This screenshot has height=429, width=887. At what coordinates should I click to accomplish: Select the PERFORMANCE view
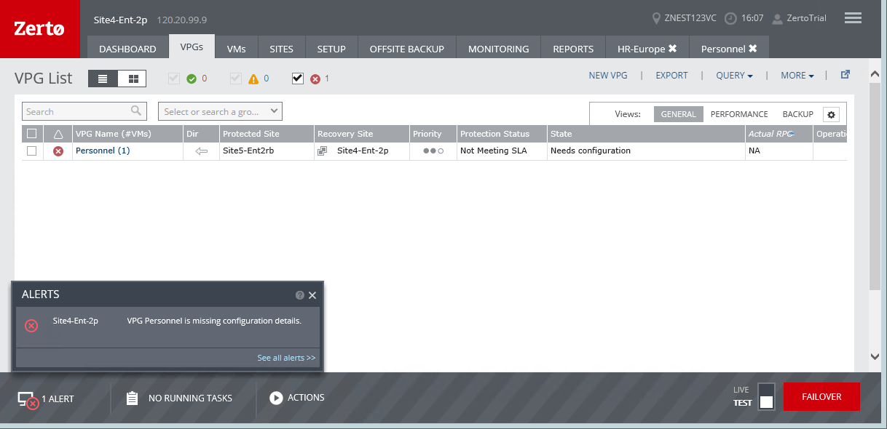coord(739,114)
